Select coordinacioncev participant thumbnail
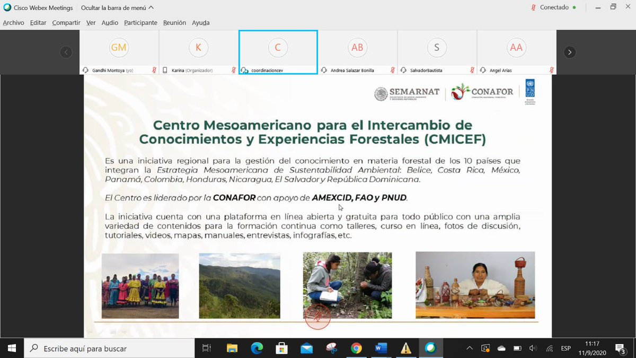Screen dimensions: 636x358 tap(278, 52)
